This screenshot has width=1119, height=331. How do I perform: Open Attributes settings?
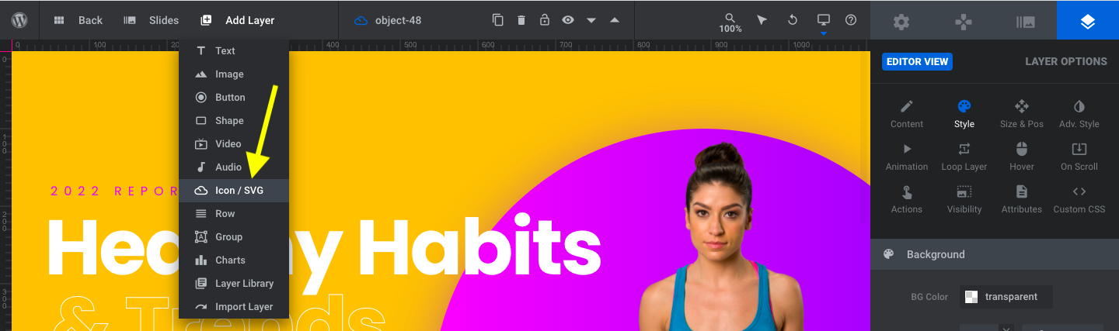pos(1022,199)
